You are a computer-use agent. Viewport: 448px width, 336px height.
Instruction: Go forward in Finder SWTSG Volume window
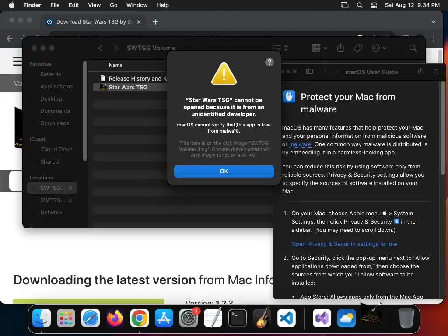pyautogui.click(x=116, y=48)
